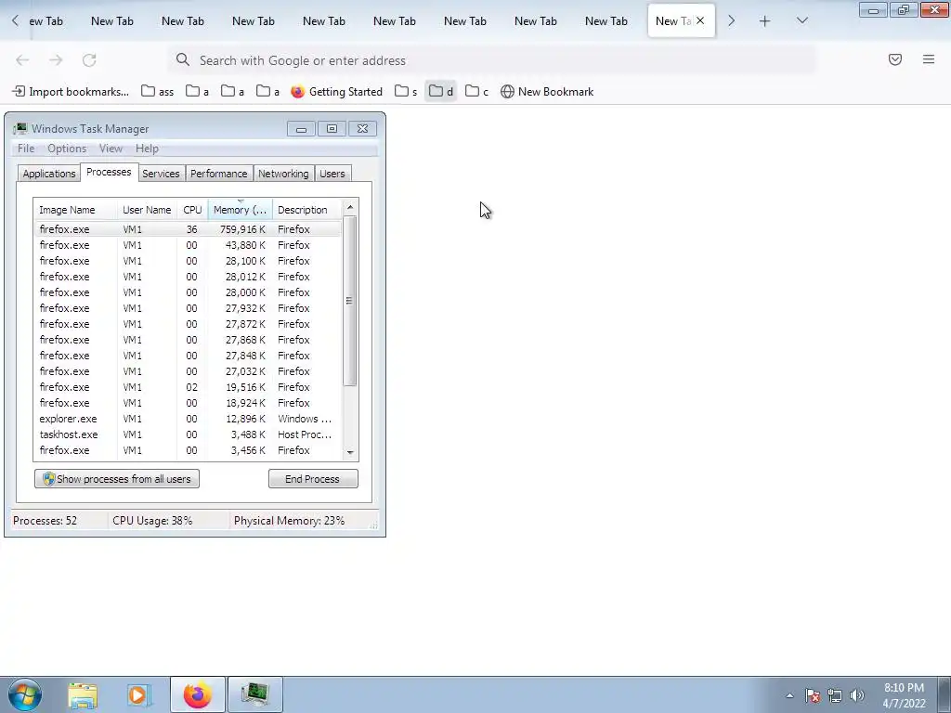
Task: Switch to the Performance tab
Action: pos(219,174)
